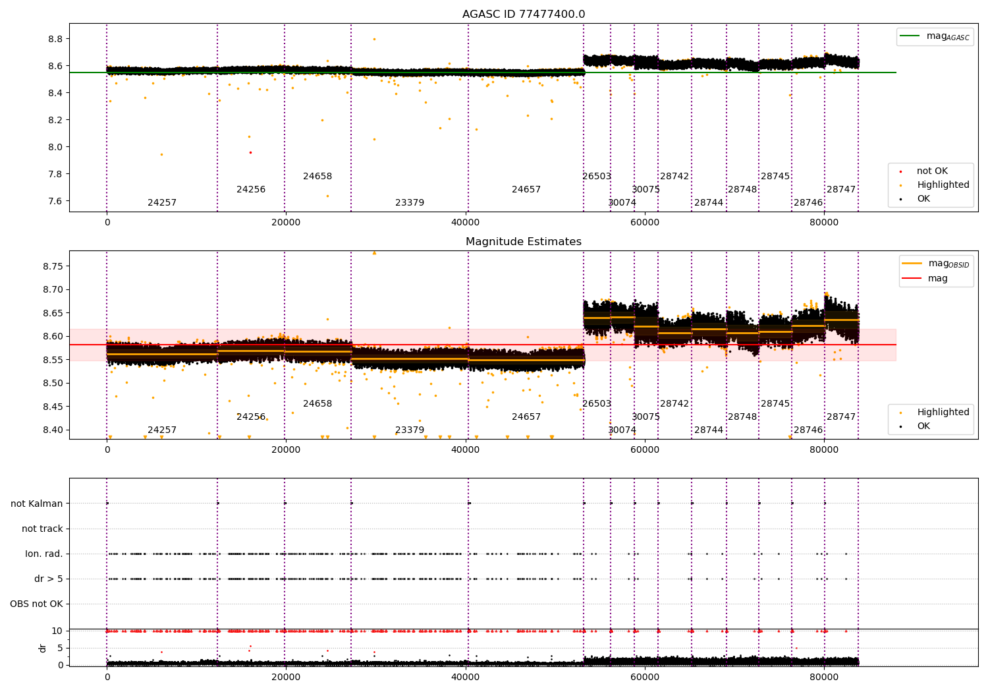This screenshot has width=988, height=692.
Task: Click obsid label 24658 in the Magnitude Estimates plot
Action: pyautogui.click(x=317, y=404)
